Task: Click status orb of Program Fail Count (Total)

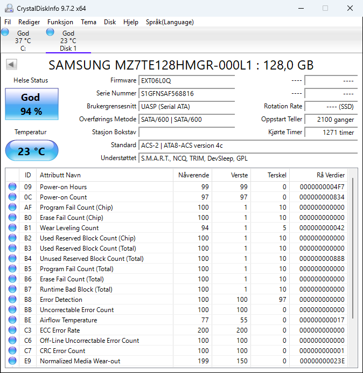Action: [12, 268]
